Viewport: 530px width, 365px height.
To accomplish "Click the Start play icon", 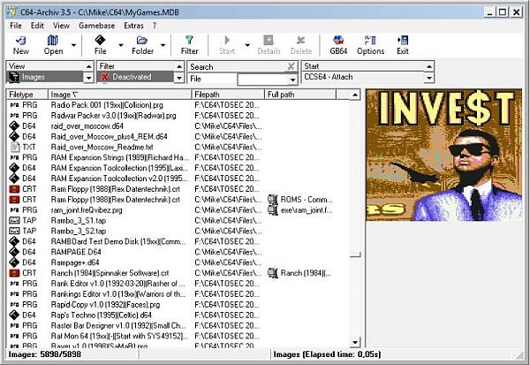I will (227, 41).
